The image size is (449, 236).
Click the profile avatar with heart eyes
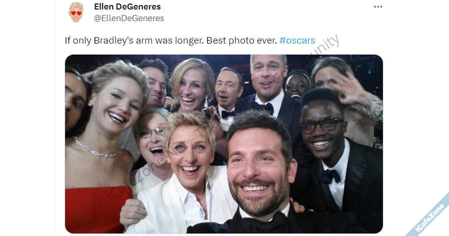76,12
